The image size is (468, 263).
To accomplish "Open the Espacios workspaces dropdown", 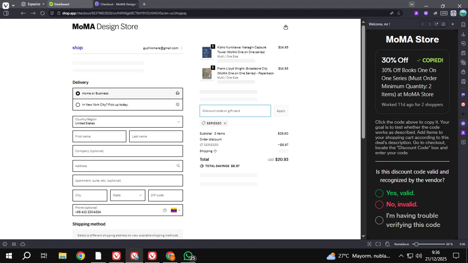I will pyautogui.click(x=33, y=4).
